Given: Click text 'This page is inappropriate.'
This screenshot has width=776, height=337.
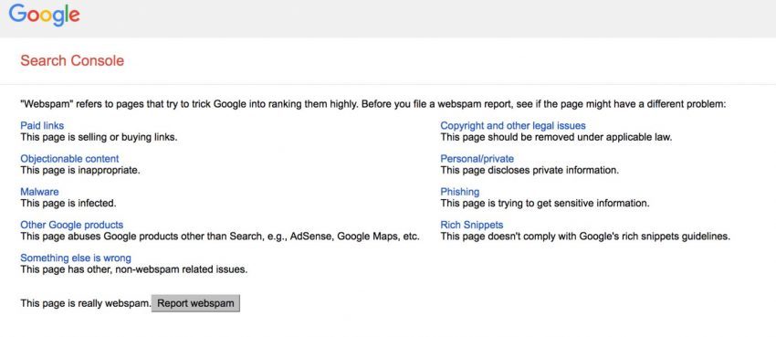Looking at the screenshot, I should pos(80,171).
